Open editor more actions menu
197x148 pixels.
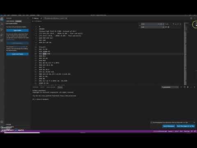point(195,18)
